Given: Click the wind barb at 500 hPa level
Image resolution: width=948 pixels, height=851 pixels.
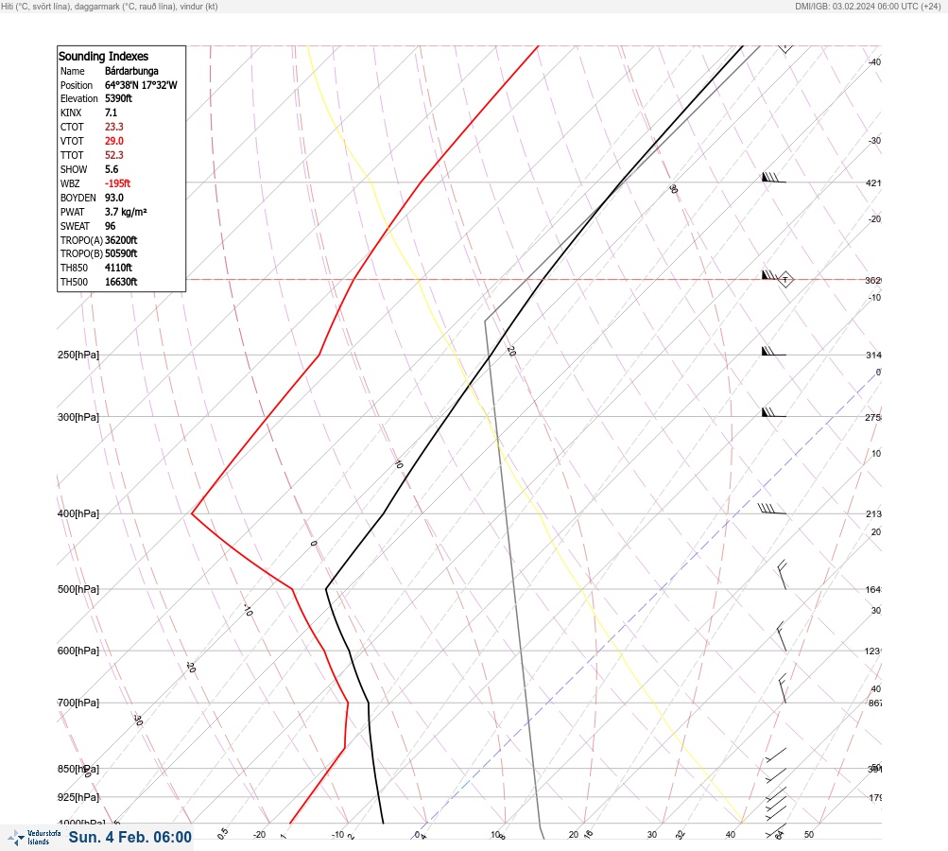Looking at the screenshot, I should tap(783, 575).
